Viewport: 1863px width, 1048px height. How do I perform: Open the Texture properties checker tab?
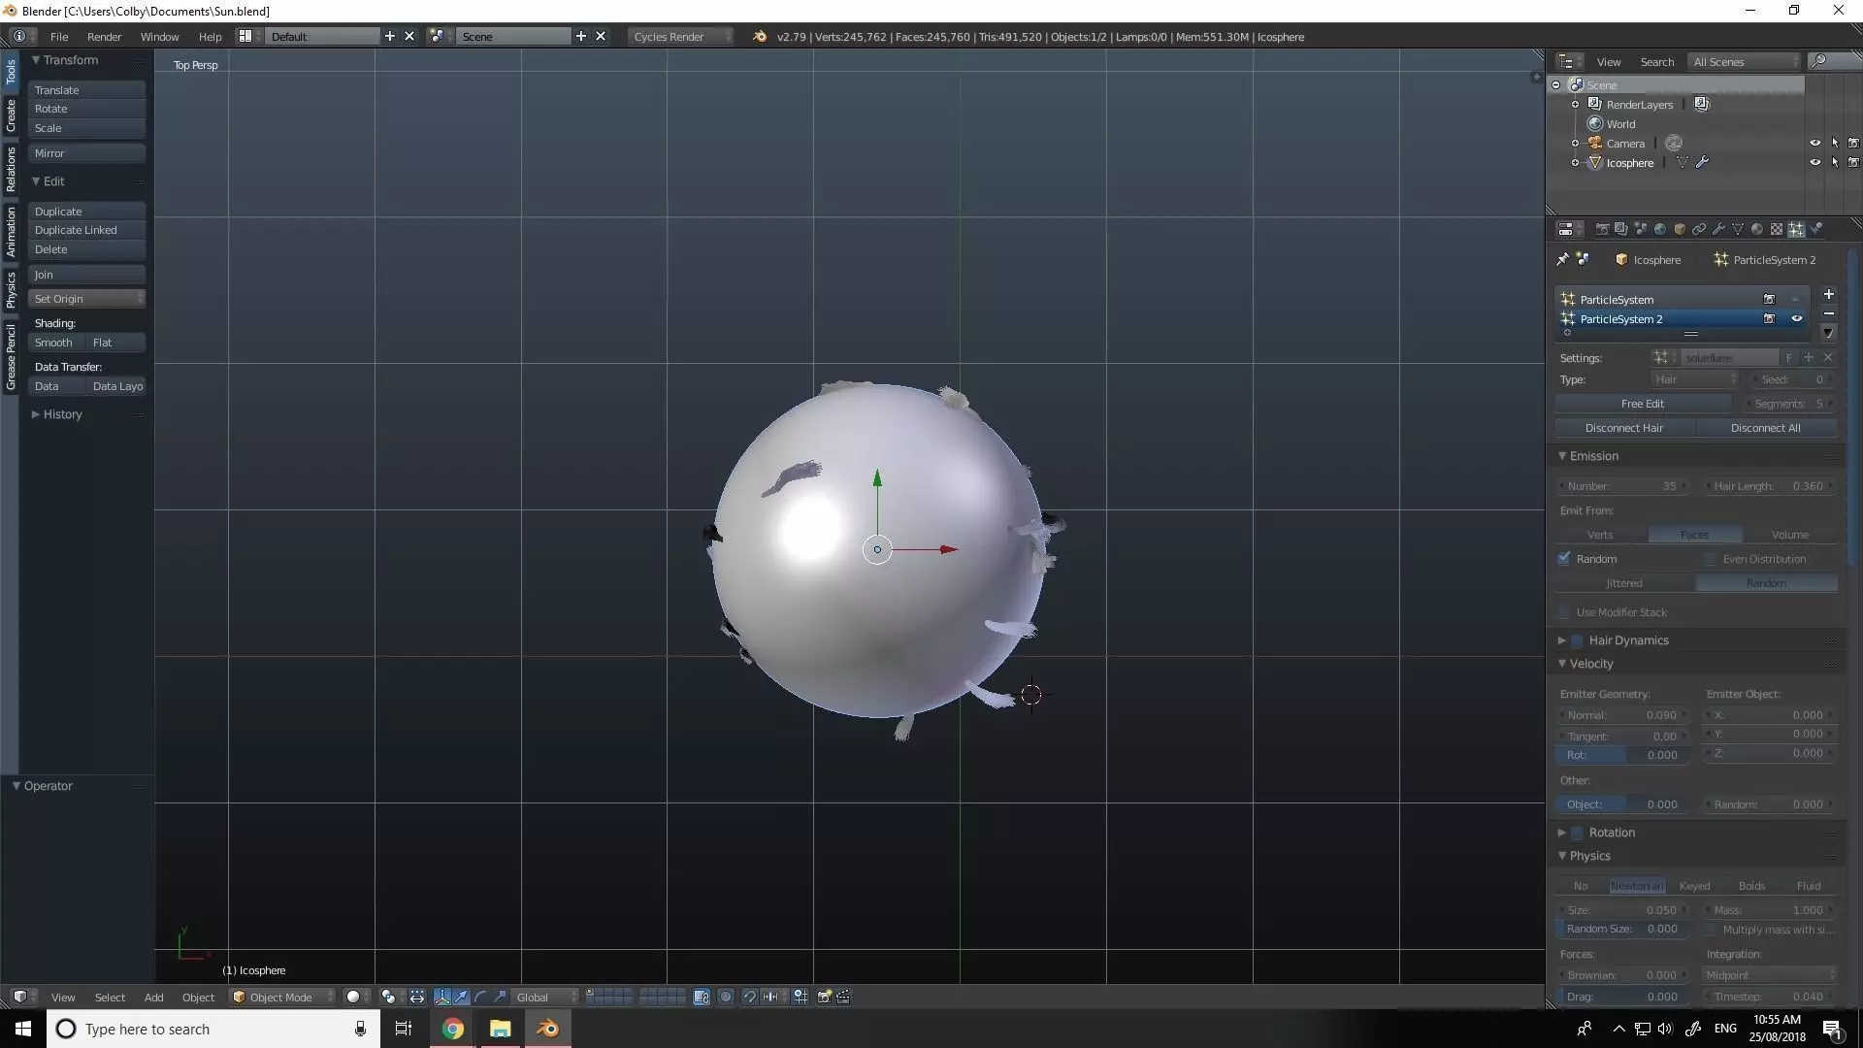coord(1777,229)
